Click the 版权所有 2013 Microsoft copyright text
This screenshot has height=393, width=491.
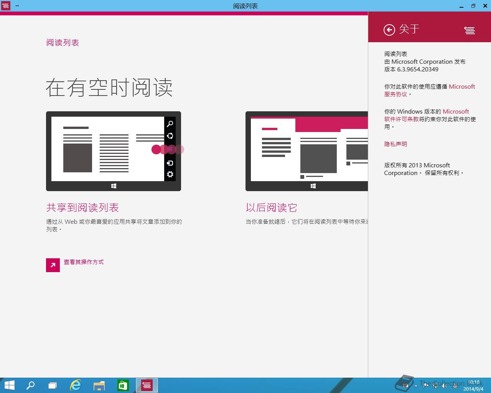424,169
